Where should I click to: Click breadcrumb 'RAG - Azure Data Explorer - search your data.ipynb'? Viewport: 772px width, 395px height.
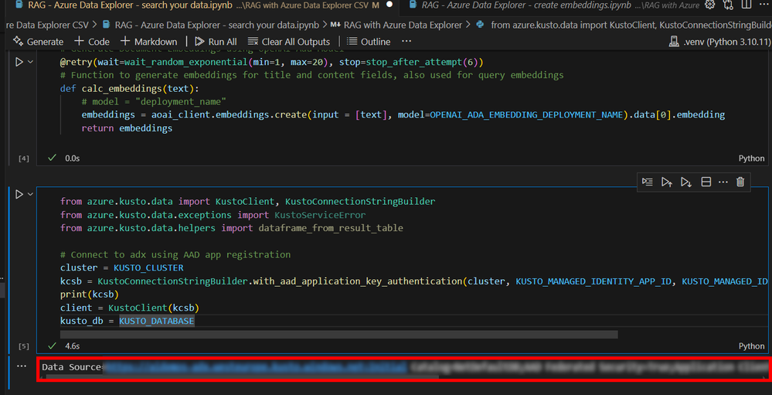click(x=216, y=25)
